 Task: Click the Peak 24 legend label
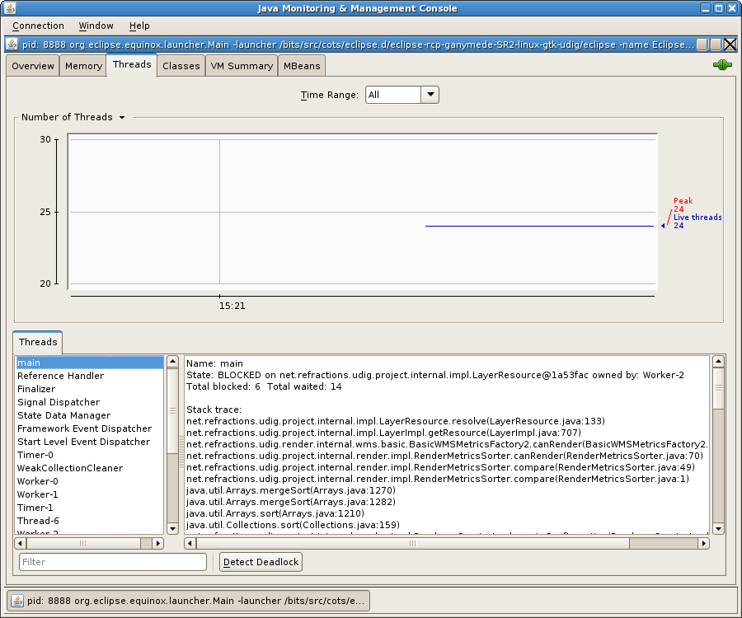pyautogui.click(x=683, y=204)
